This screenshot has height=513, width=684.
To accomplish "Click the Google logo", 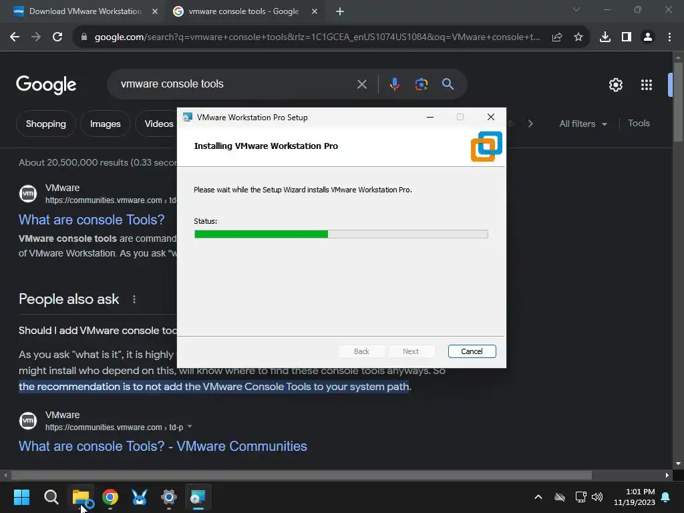I will click(x=46, y=85).
